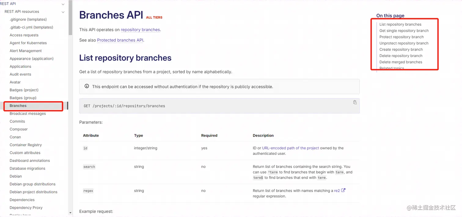Viewport: 462px width, 217px height.
Task: Copy the GET branches endpoint code
Action: (355, 102)
